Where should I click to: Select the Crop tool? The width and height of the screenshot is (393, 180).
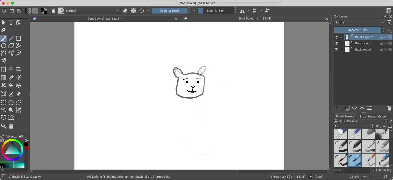tap(18, 69)
